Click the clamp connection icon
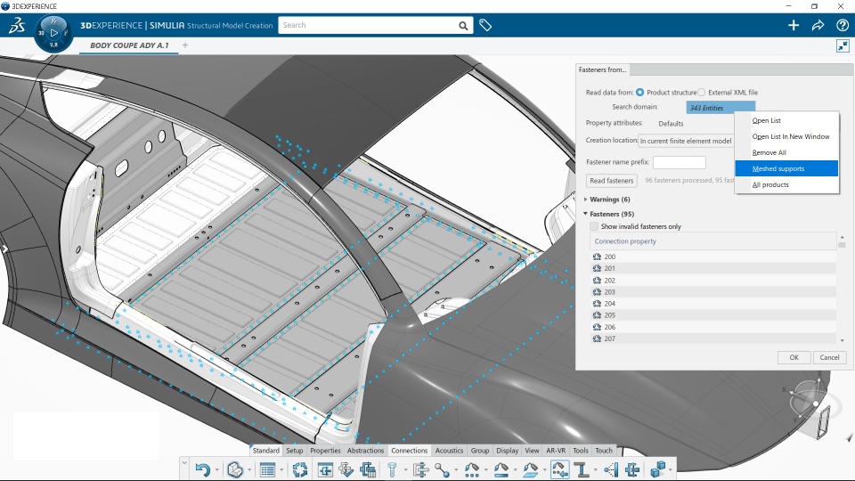This screenshot has width=855, height=481. click(420, 469)
